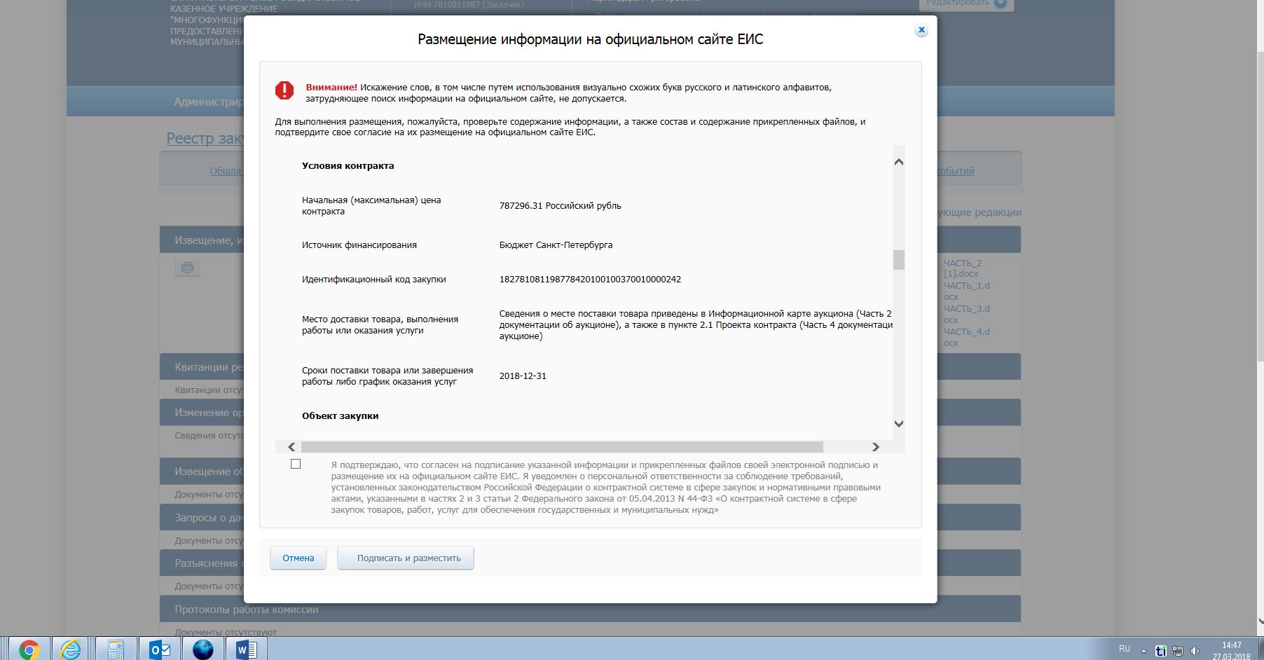This screenshot has height=660, width=1264.
Task: Click Внимание! warning label
Action: point(331,88)
